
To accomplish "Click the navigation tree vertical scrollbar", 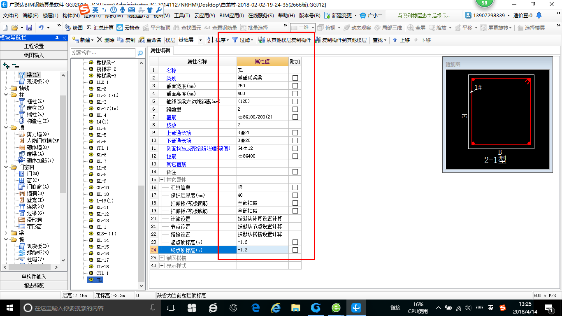I will click(x=63, y=167).
